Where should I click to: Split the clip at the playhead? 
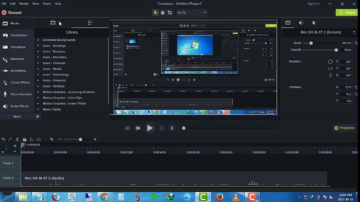click(x=39, y=139)
